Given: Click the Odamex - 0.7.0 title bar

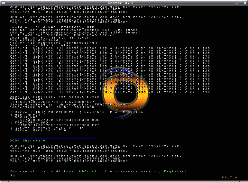Looking at the screenshot, I should pyautogui.click(x=120, y=3).
